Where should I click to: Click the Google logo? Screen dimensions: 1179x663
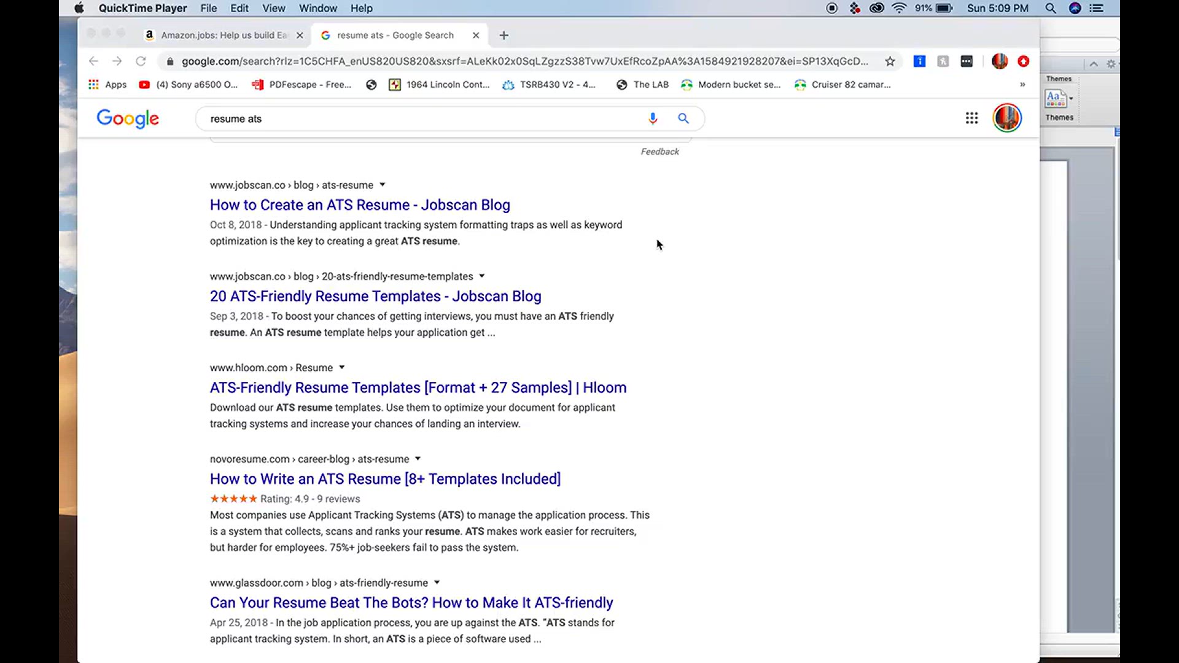point(128,118)
